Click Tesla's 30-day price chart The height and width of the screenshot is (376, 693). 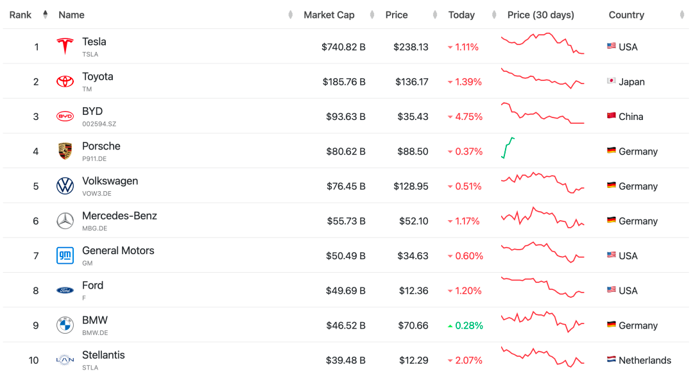coord(542,44)
